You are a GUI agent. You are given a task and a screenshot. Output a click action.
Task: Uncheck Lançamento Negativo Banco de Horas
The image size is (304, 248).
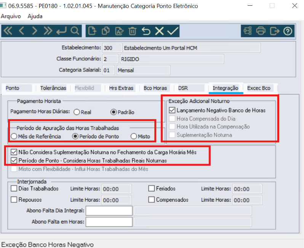[172, 110]
